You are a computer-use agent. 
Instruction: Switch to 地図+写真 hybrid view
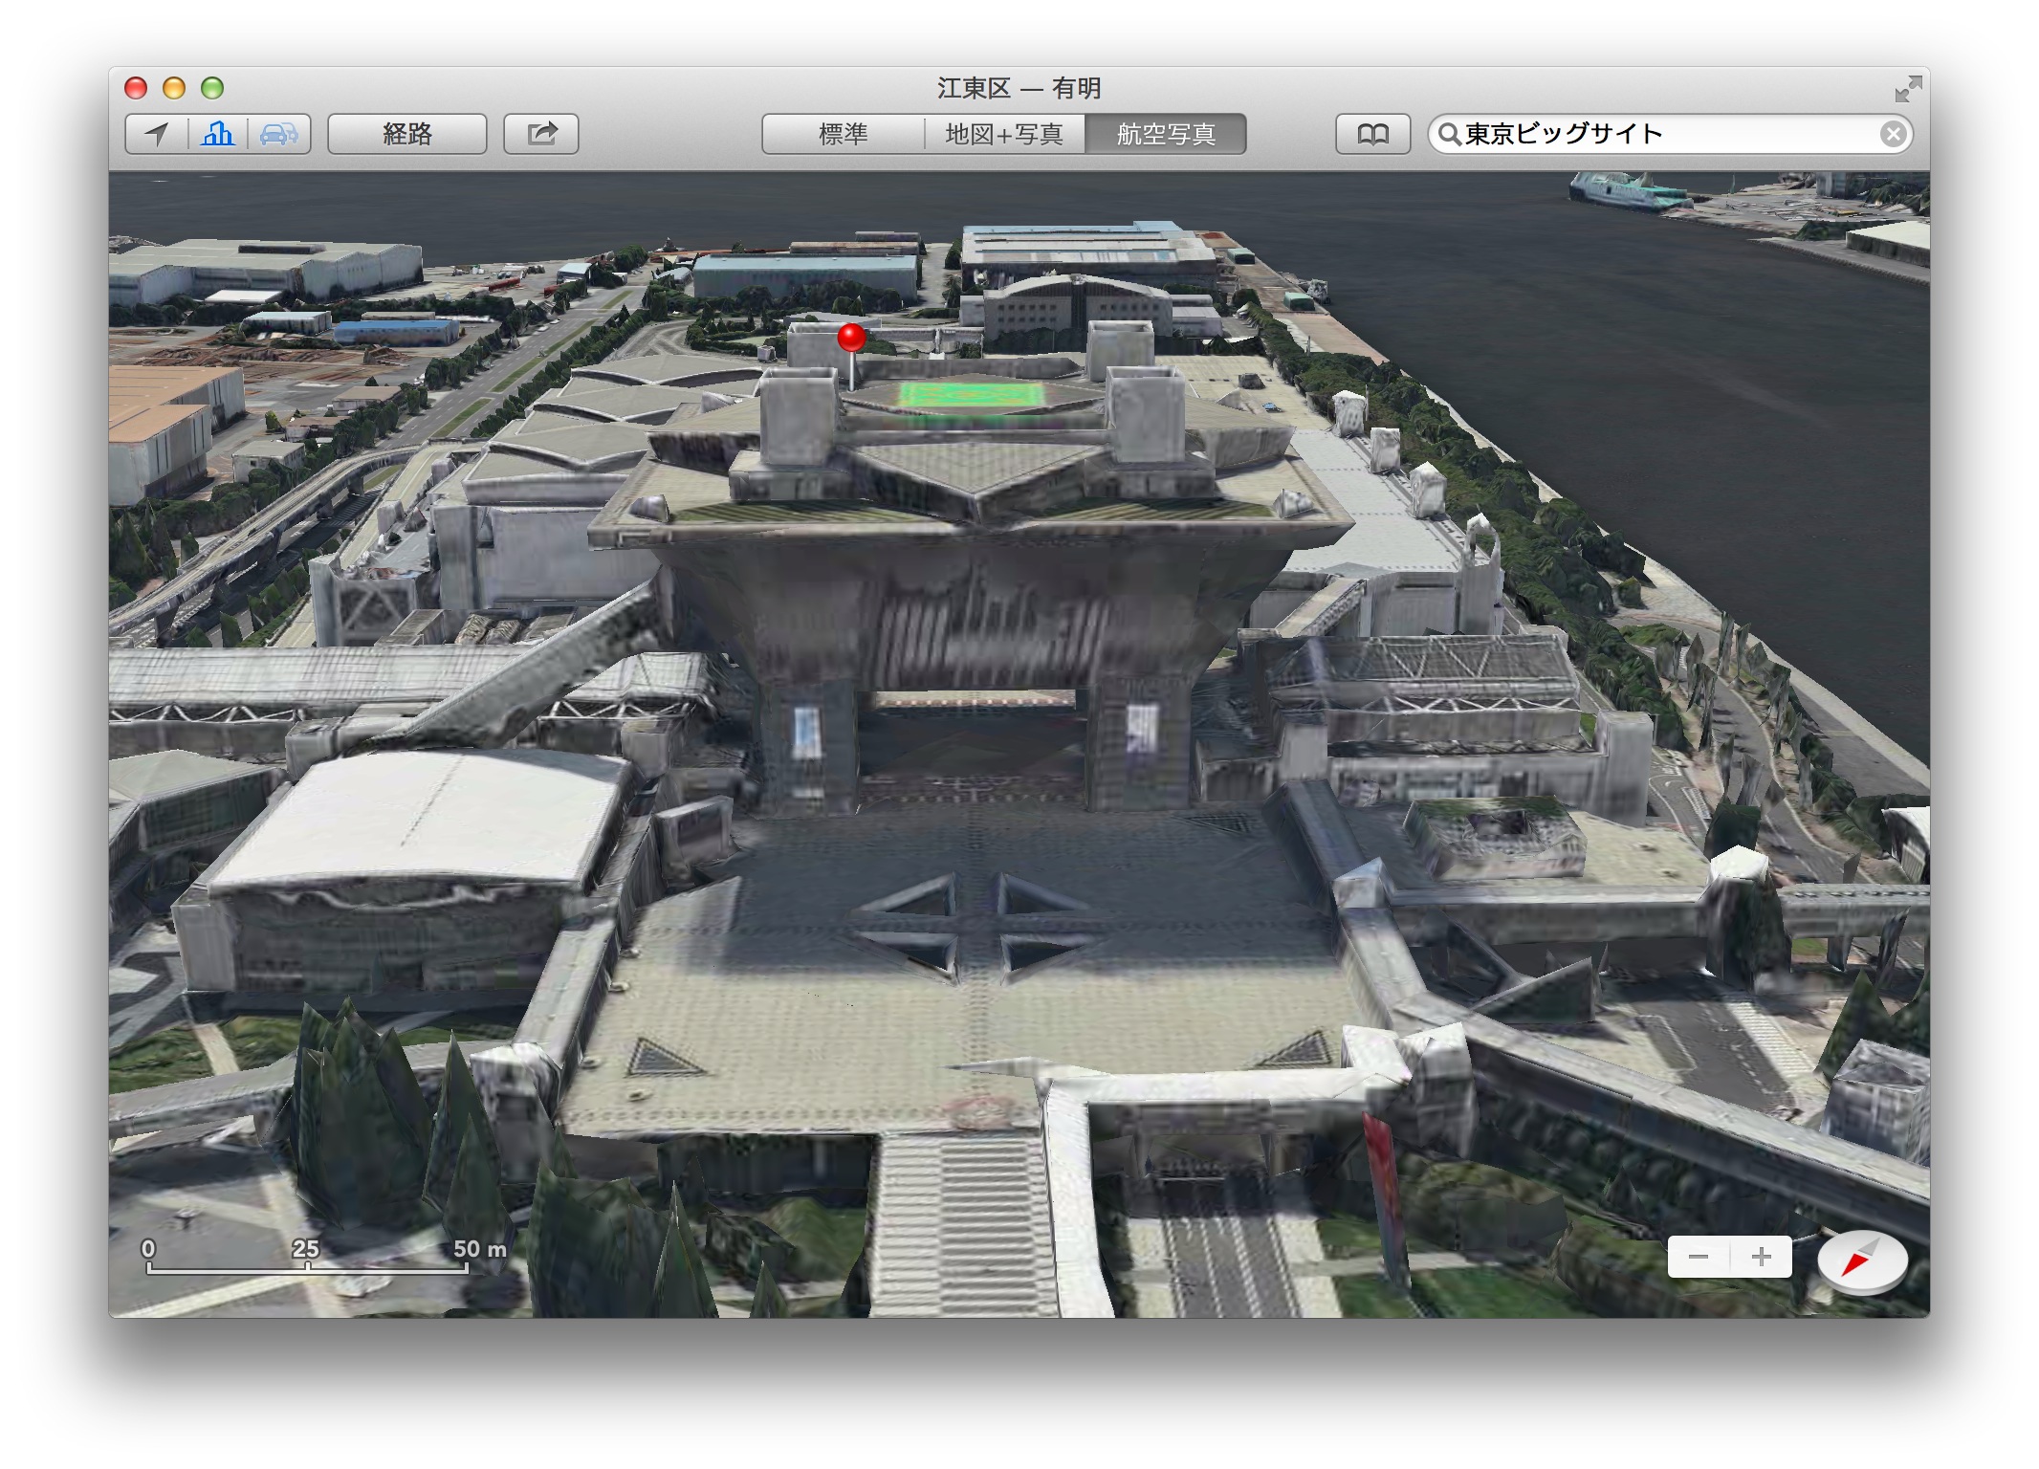coord(1004,134)
